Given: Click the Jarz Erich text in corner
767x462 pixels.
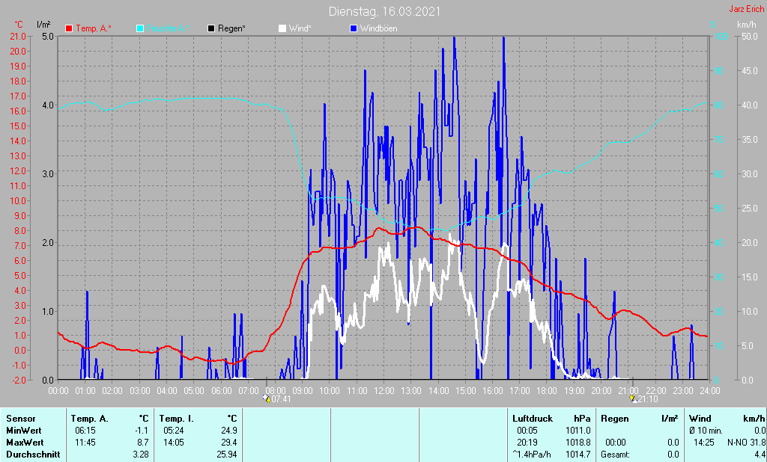Looking at the screenshot, I should [x=746, y=9].
